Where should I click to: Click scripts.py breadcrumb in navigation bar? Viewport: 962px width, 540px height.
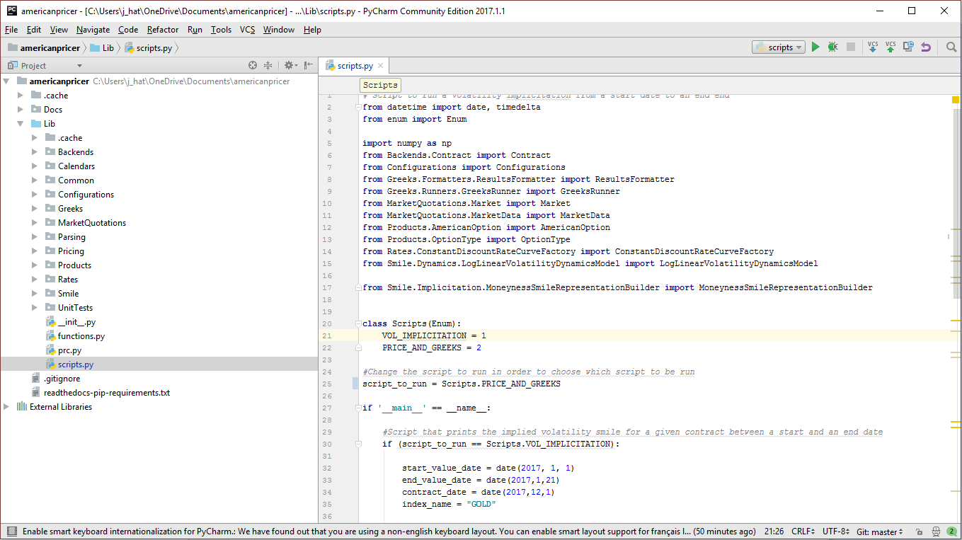point(148,48)
